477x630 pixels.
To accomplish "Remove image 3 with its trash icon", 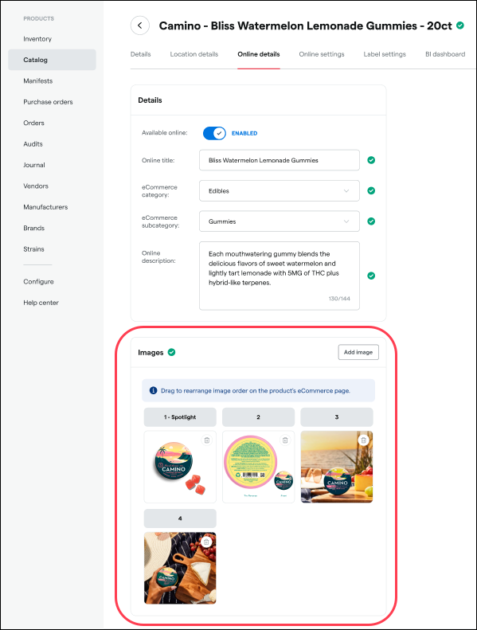I will (x=363, y=440).
